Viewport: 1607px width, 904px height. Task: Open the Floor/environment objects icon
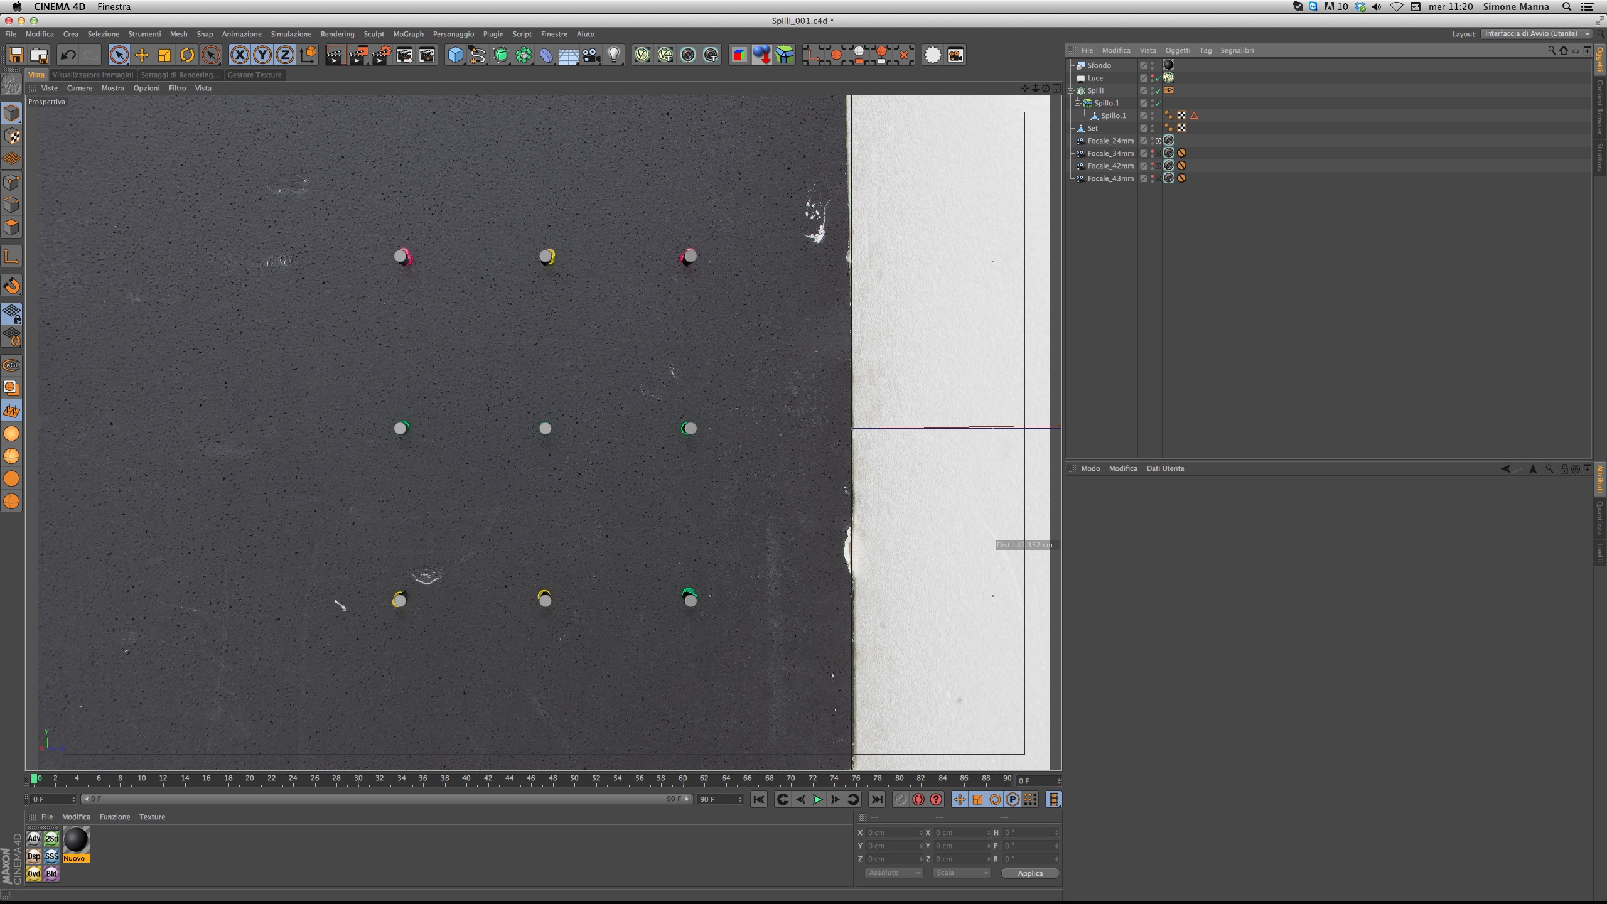tap(568, 55)
